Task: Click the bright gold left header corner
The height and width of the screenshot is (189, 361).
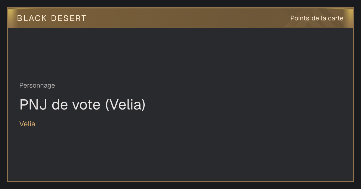Action: tap(11, 18)
